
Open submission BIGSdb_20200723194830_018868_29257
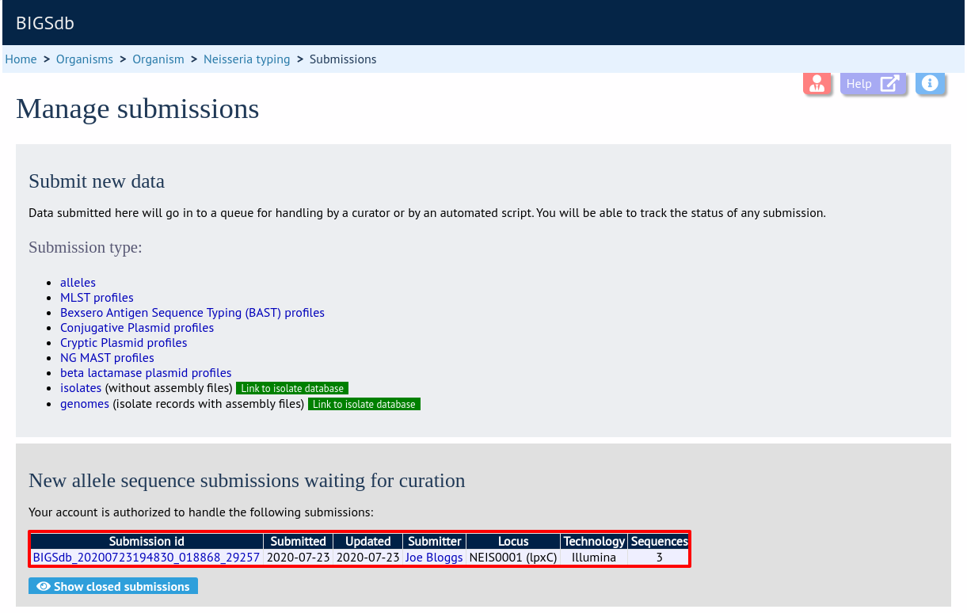point(147,558)
